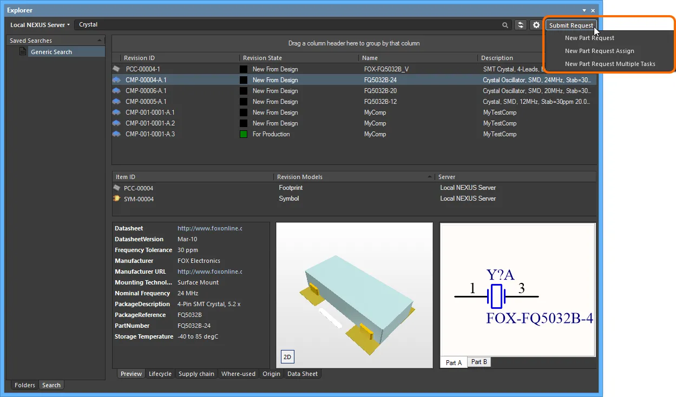Collapse the Saved Searches section
This screenshot has height=397, width=676.
click(x=100, y=41)
